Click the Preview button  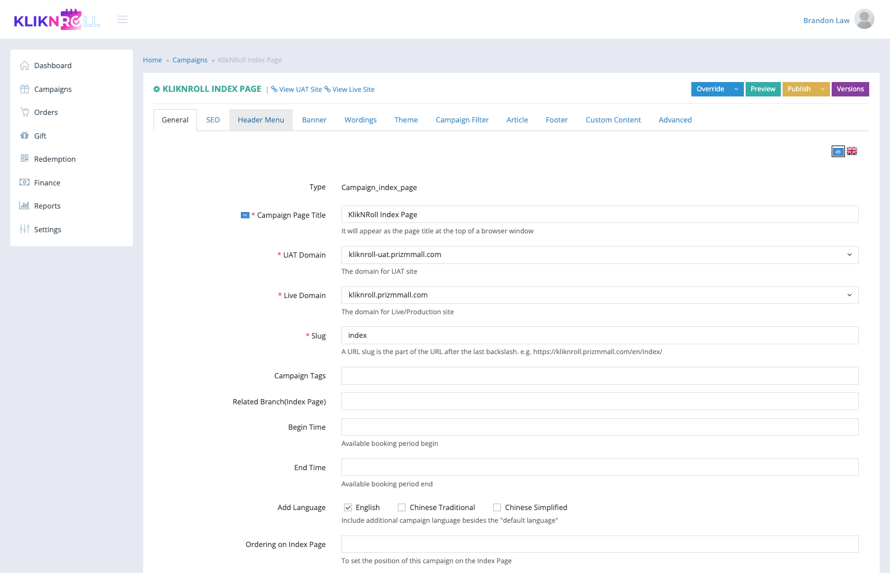click(763, 89)
